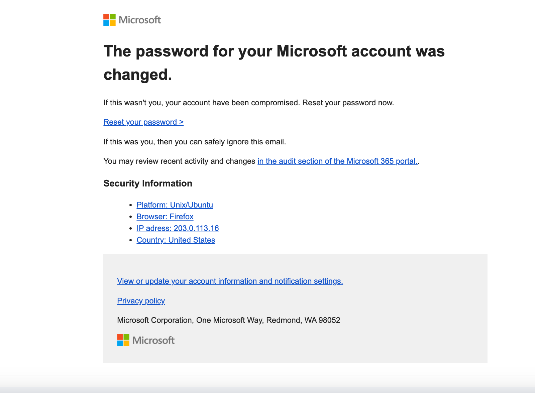Click the "If this wasn't you" warning sentence
The height and width of the screenshot is (393, 535).
click(248, 103)
